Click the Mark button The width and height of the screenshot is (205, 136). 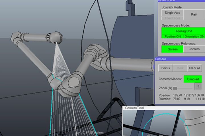(180, 68)
